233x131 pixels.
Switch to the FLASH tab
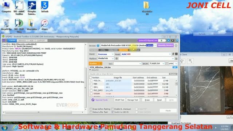pyautogui.click(x=12, y=40)
